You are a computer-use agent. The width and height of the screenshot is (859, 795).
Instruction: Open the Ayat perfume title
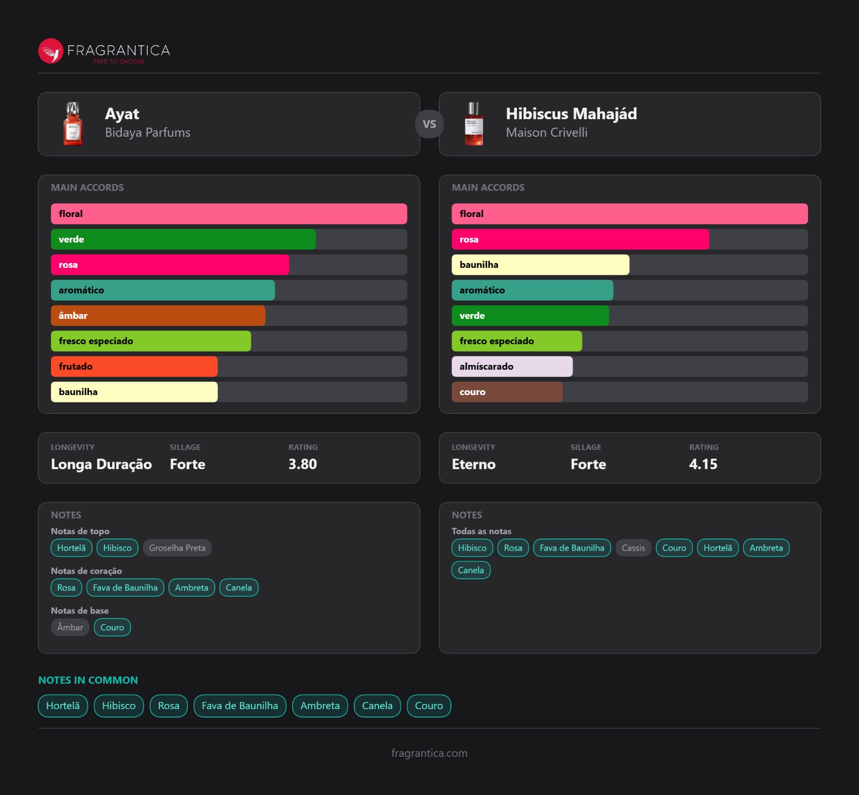coord(122,114)
